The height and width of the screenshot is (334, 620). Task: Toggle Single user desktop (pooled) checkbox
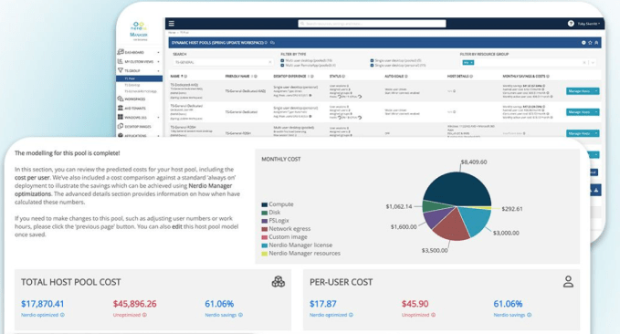(x=372, y=61)
